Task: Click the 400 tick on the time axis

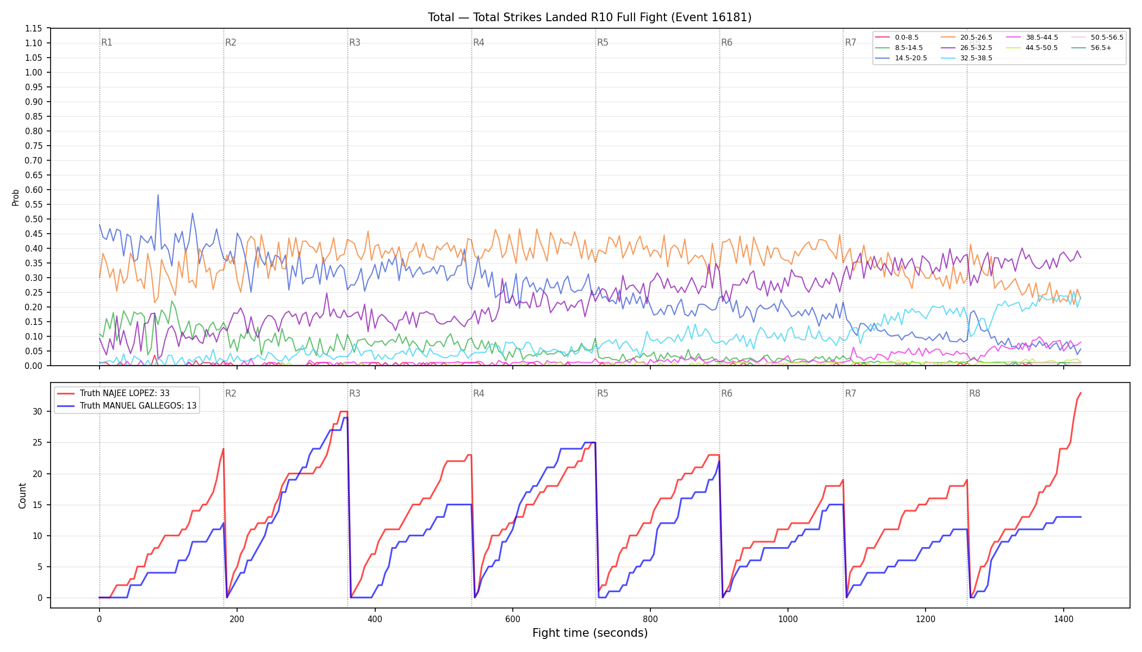Action: (x=375, y=618)
